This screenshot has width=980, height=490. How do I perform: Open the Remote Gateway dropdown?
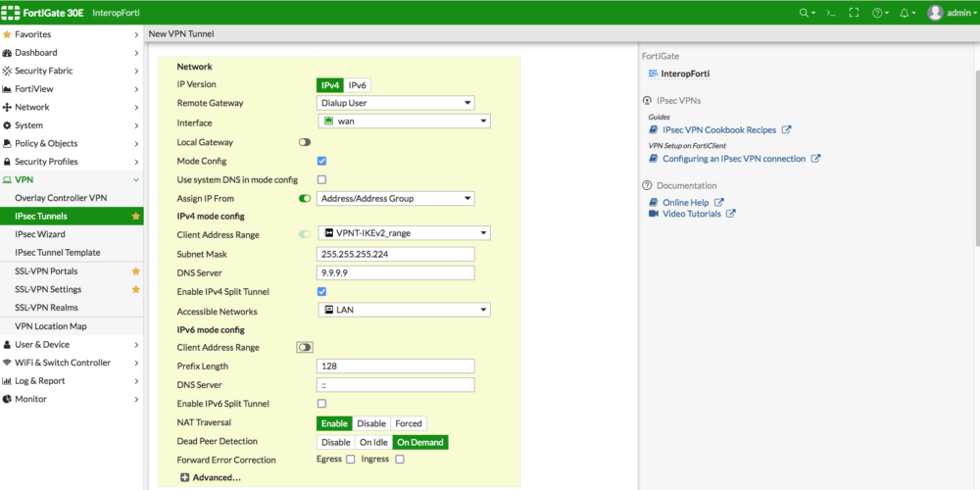click(x=395, y=103)
